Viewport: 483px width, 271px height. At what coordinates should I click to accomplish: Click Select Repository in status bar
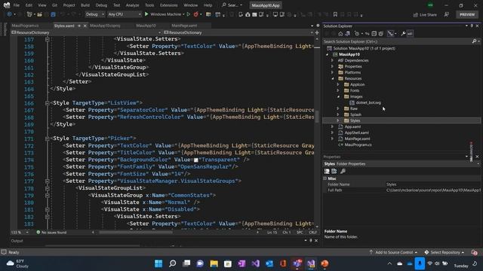coord(445,252)
